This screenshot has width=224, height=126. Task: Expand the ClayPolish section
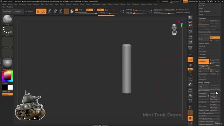[202, 55]
